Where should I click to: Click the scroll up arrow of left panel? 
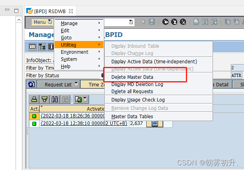pos(19,20)
